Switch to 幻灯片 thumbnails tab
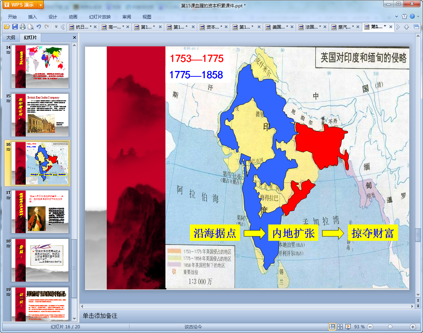423x333 pixels. pyautogui.click(x=30, y=38)
